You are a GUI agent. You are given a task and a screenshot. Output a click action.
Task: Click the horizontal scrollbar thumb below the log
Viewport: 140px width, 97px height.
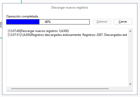(x=60, y=89)
